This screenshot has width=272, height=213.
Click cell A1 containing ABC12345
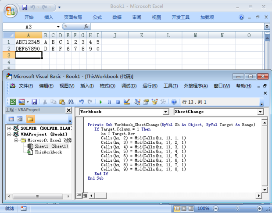(x=29, y=42)
